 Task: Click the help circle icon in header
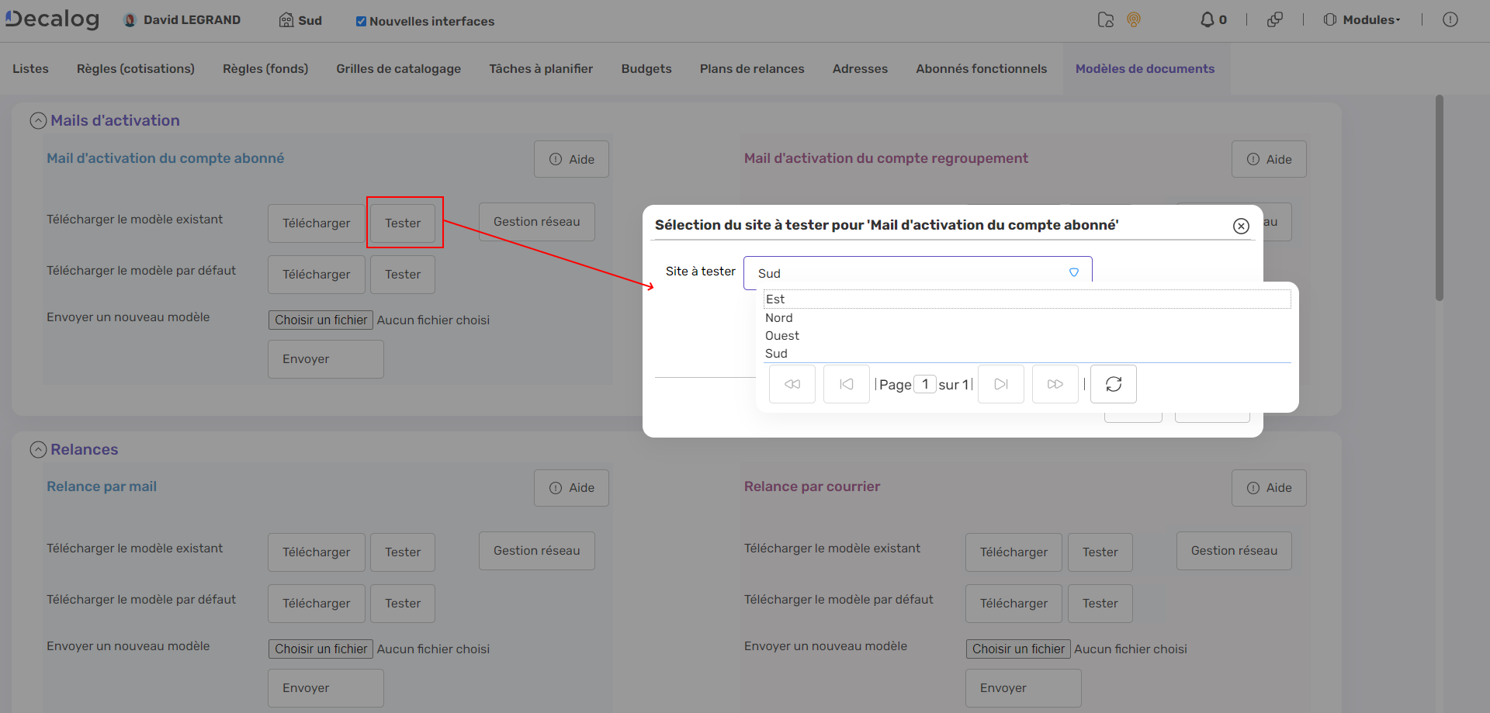[1450, 20]
